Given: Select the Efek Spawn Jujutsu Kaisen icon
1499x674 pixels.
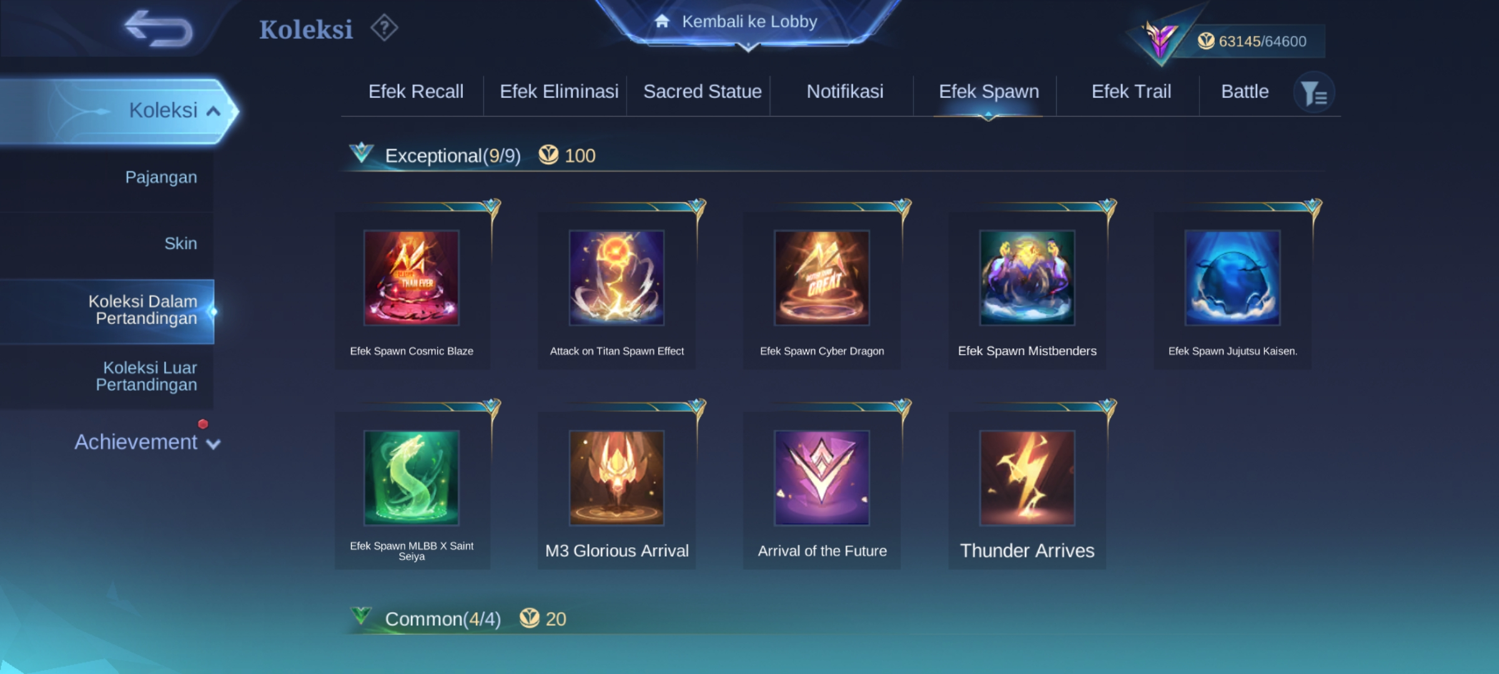Looking at the screenshot, I should (x=1233, y=278).
